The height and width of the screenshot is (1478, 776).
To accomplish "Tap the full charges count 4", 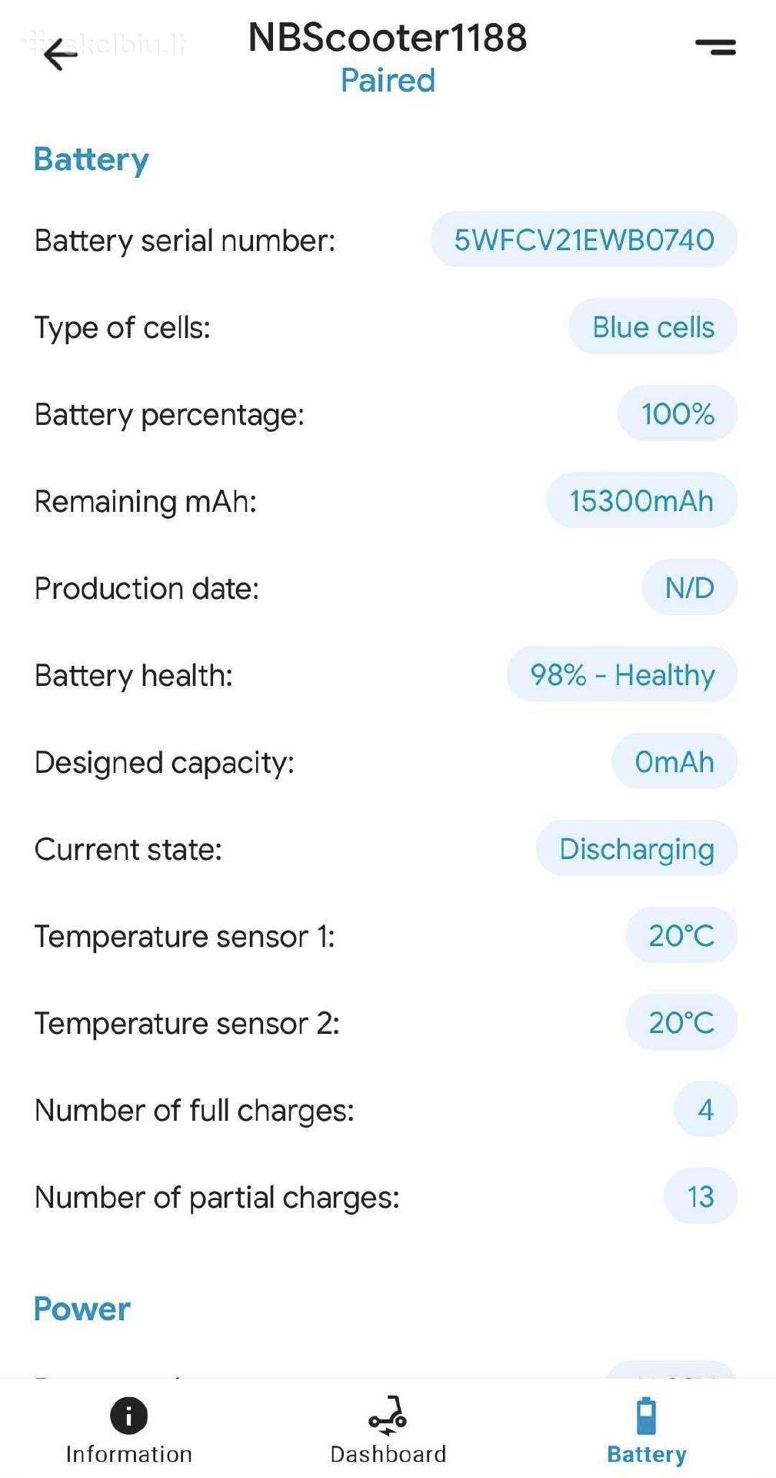I will (705, 1109).
